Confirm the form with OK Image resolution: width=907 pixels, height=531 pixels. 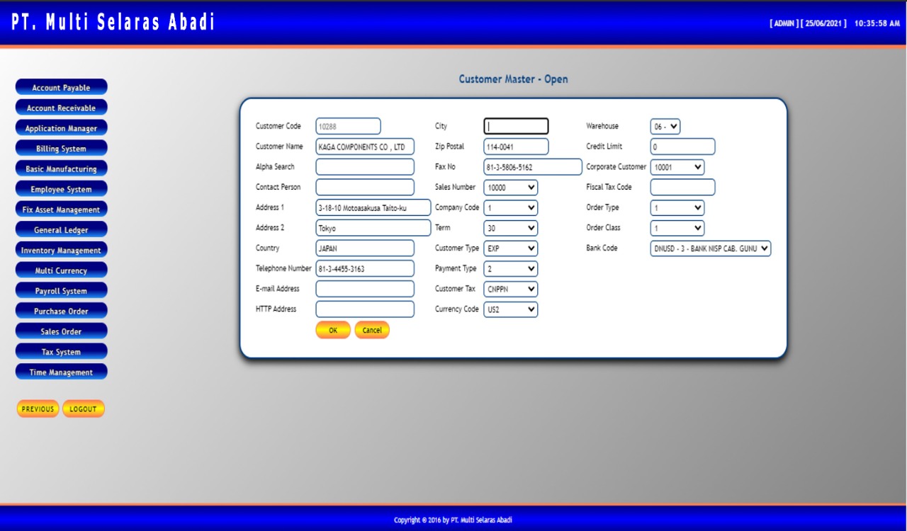coord(333,330)
